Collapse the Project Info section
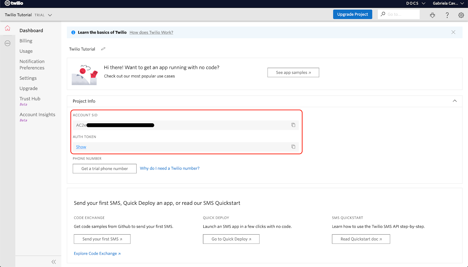Screen dimensions: 468x267 pos(455,101)
